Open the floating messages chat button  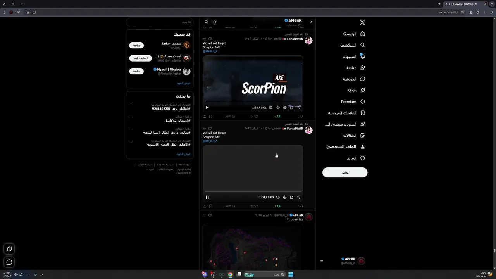9,262
